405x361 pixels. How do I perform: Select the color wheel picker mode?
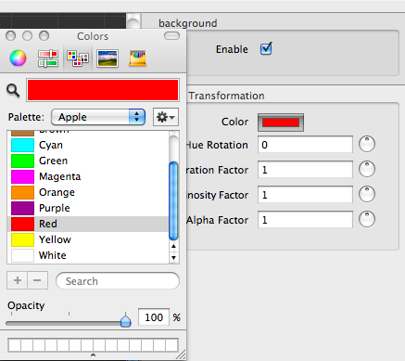point(18,58)
